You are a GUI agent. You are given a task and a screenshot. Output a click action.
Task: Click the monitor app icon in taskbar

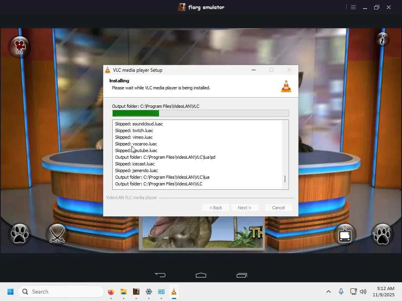161,292
